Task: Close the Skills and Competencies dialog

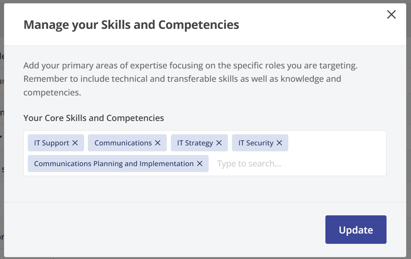Action: coord(391,14)
